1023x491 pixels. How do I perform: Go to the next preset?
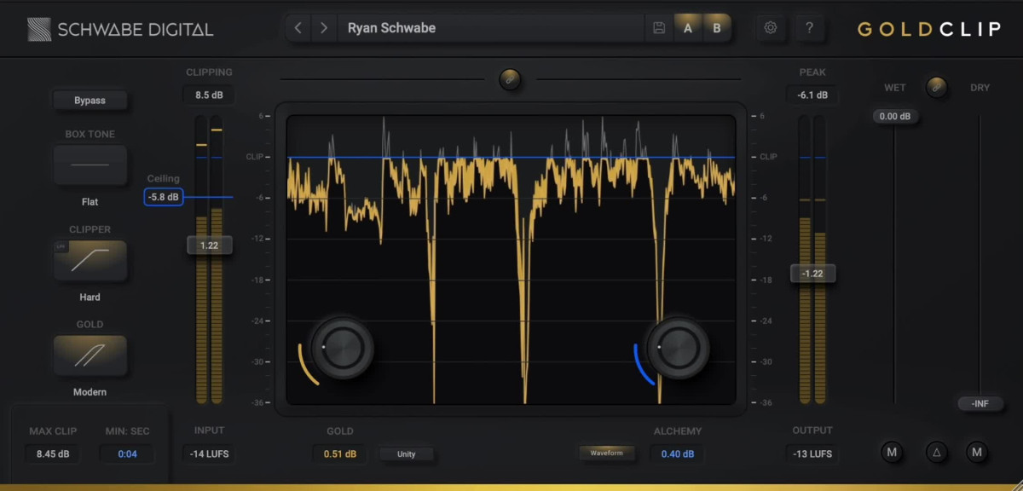(x=324, y=28)
